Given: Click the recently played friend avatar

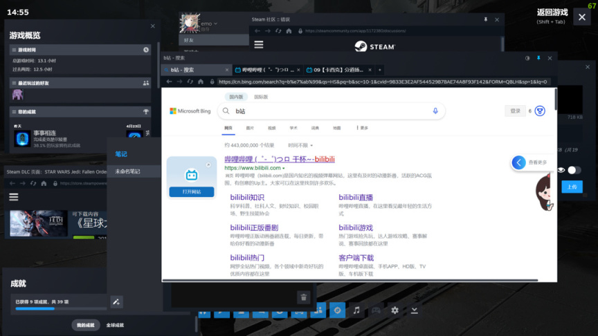Looking at the screenshot, I should pos(17,95).
